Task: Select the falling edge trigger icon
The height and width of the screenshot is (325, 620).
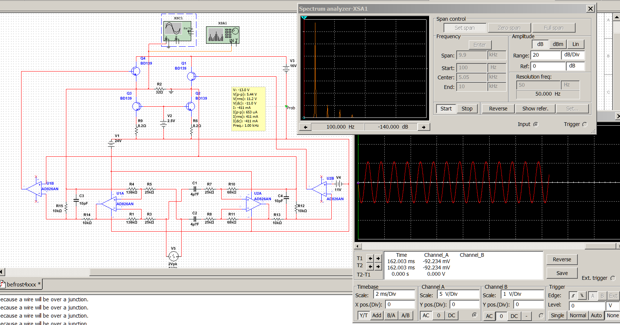Action: pos(582,295)
